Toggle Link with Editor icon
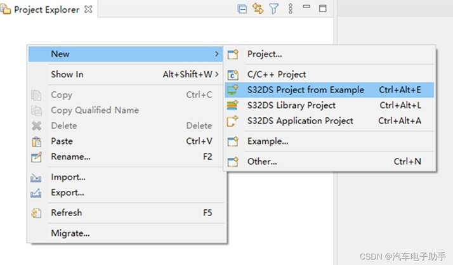453x265 pixels. coord(258,9)
